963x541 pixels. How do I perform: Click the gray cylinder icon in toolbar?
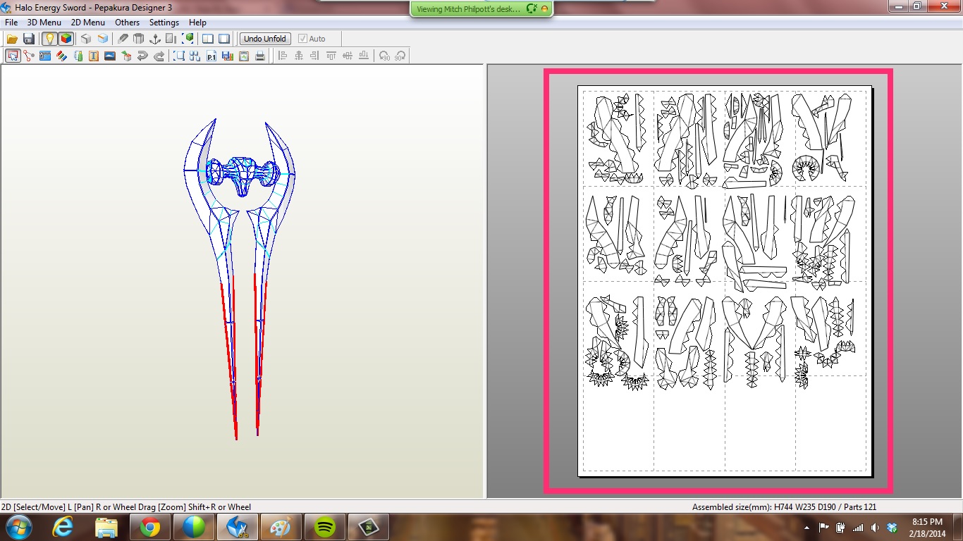click(138, 39)
